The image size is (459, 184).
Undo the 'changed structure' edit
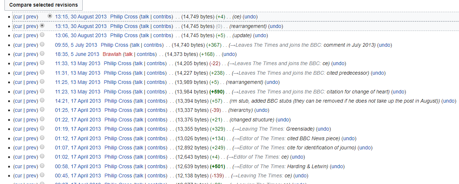coord(283,120)
